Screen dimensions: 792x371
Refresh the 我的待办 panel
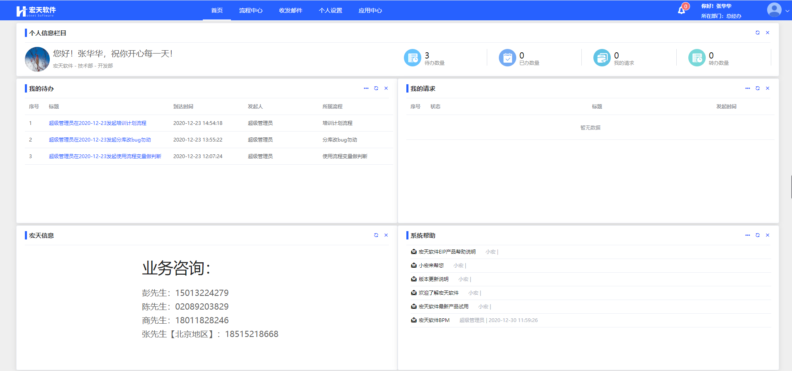click(376, 88)
